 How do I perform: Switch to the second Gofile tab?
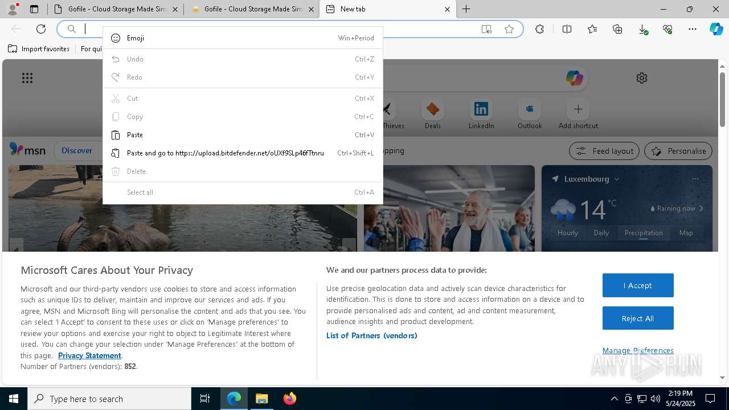[x=252, y=9]
